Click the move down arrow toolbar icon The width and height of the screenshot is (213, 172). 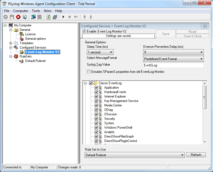click(91, 17)
